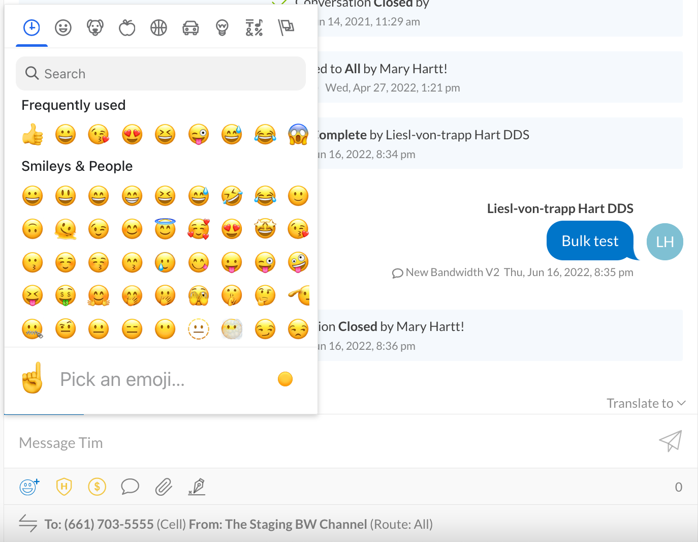
Task: Select the upside-down face emoji
Action: click(33, 229)
